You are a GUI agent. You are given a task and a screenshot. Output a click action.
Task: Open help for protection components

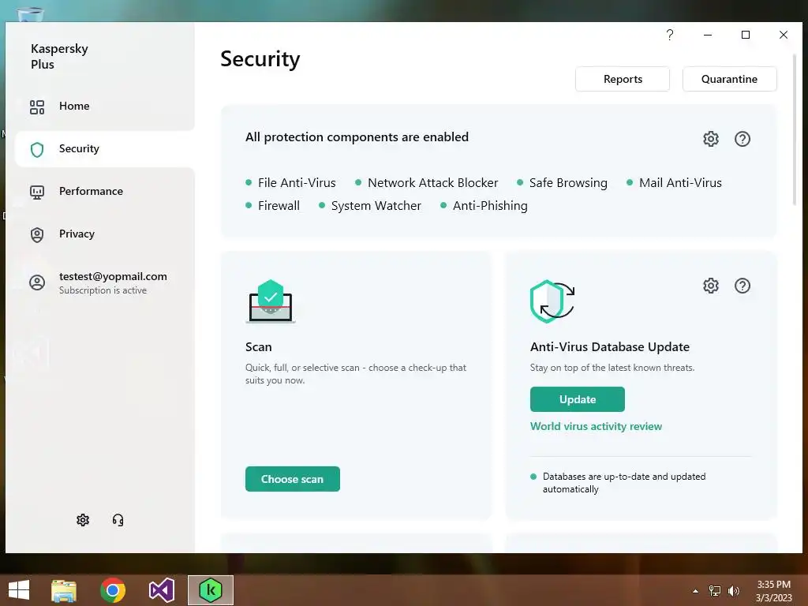[742, 139]
